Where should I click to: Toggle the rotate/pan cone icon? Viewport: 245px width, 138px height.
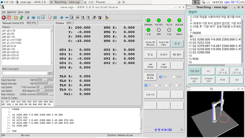[100, 18]
